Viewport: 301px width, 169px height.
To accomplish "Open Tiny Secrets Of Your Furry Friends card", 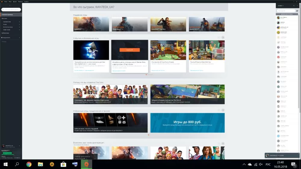I will (168, 56).
